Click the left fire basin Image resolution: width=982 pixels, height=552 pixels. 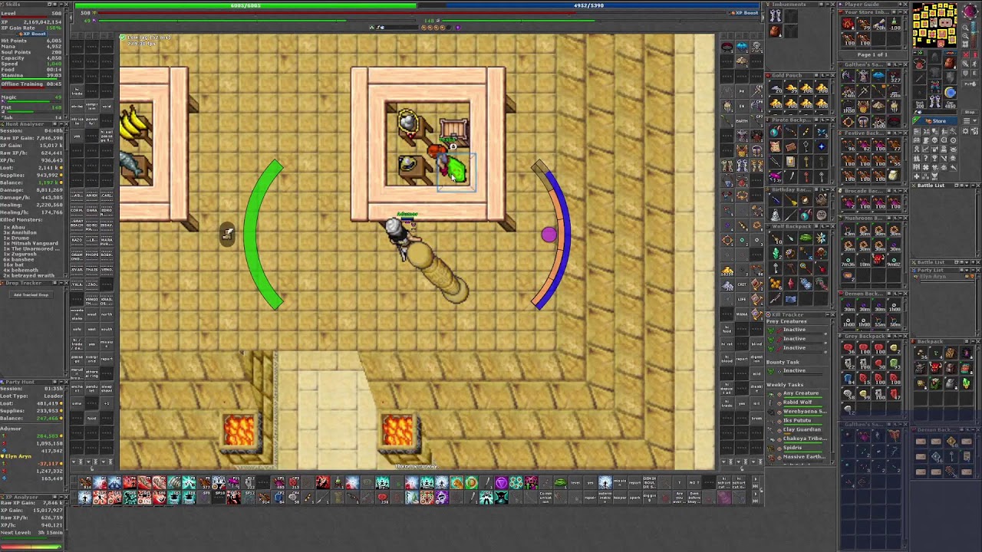coord(239,431)
